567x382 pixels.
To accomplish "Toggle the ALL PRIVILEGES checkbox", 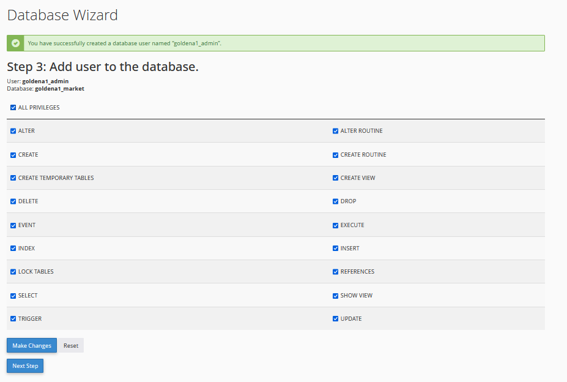I will tap(13, 108).
